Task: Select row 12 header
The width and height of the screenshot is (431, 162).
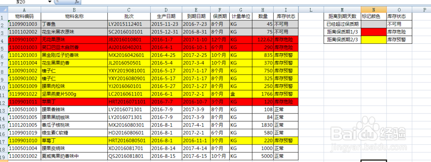Action: point(4,102)
